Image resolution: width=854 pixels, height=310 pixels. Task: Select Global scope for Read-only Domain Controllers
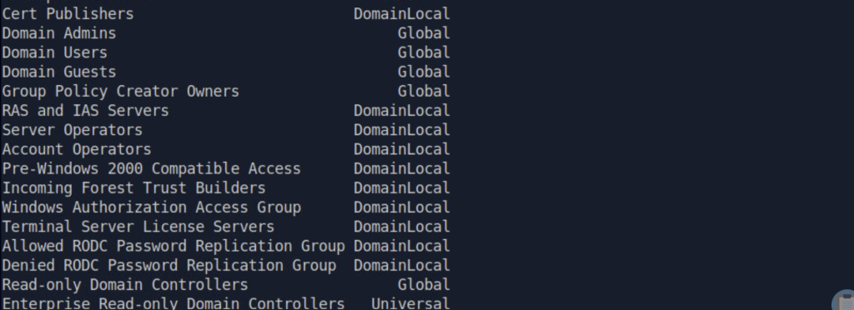click(x=424, y=285)
